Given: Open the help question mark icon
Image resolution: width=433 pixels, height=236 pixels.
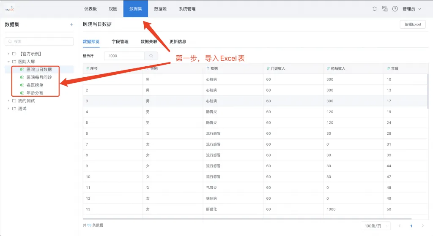Looking at the screenshot, I should point(395,9).
